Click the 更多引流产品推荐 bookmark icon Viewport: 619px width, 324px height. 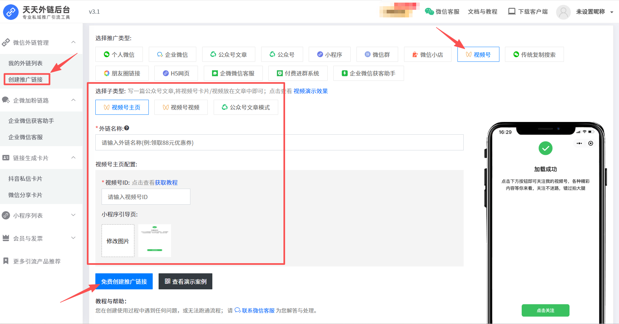6,261
